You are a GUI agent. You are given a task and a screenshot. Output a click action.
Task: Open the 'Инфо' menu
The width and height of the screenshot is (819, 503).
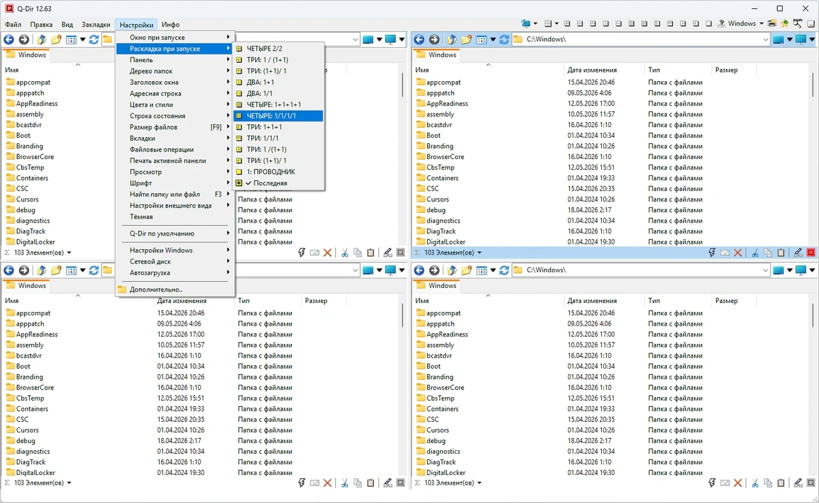click(171, 25)
